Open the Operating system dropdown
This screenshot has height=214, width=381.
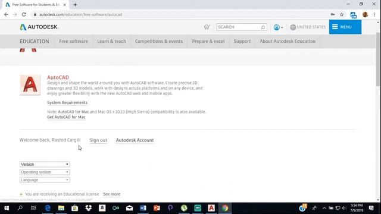[x=45, y=172]
